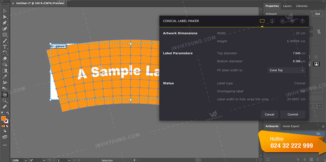Apply solid color mode below fill box
This screenshot has height=162, width=326.
(2, 126)
